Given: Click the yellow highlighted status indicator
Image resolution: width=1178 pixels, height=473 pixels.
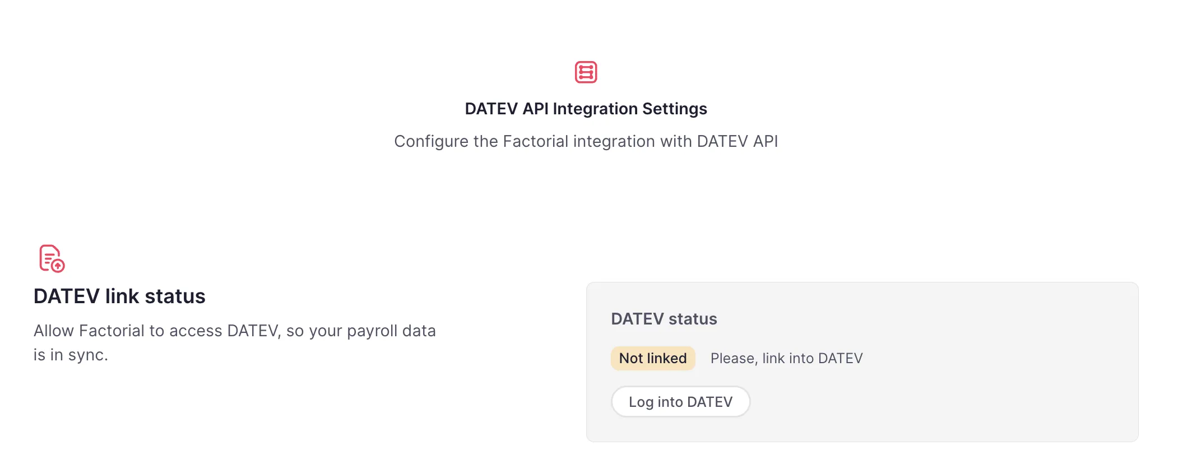Looking at the screenshot, I should point(652,358).
